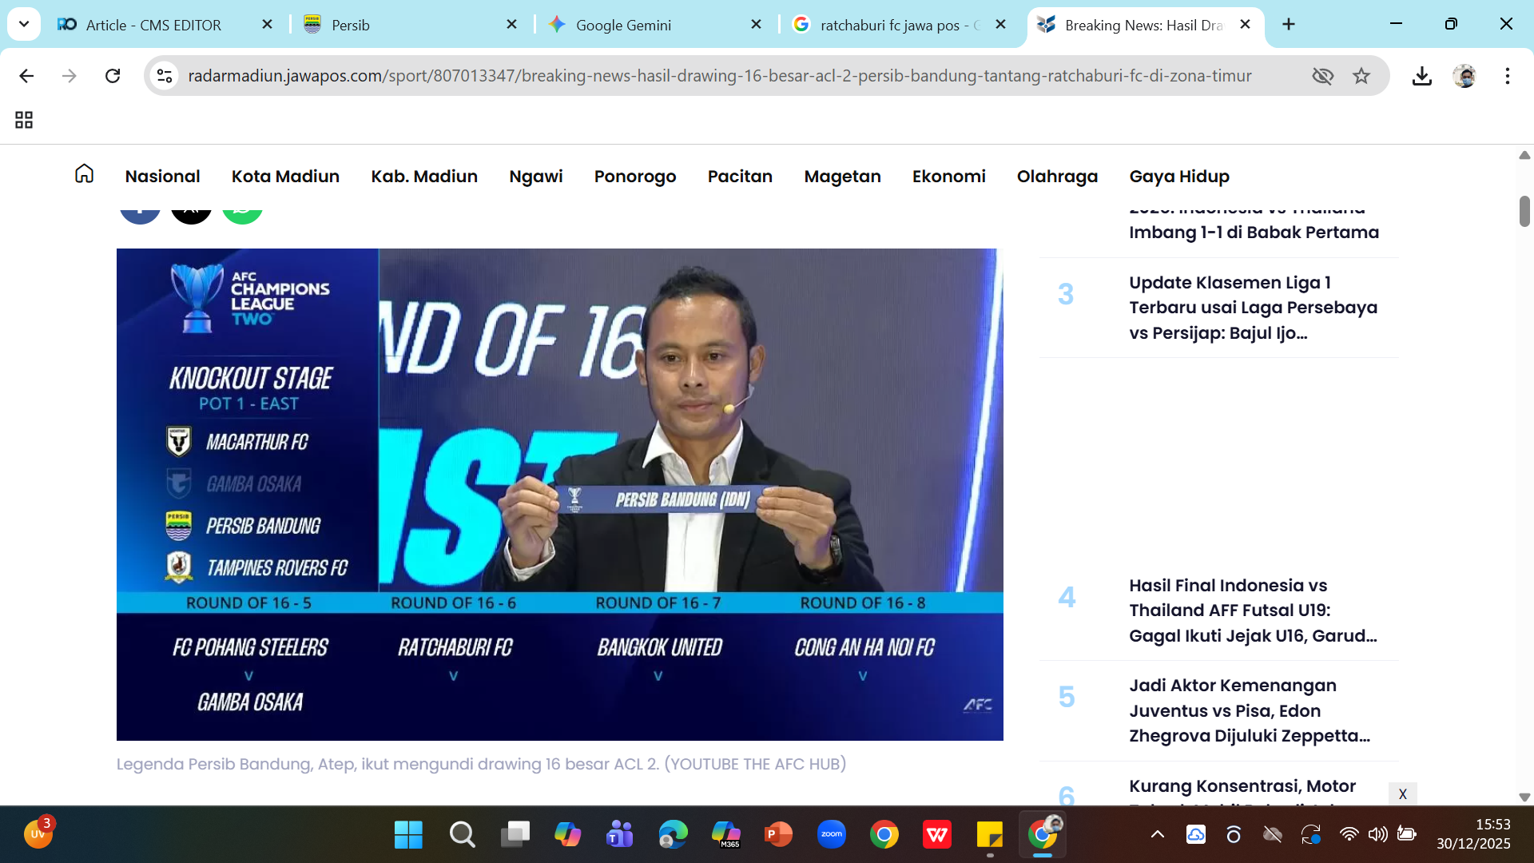Screen dimensions: 1534x863
Task: Show hidden system tray icons
Action: point(1157,835)
